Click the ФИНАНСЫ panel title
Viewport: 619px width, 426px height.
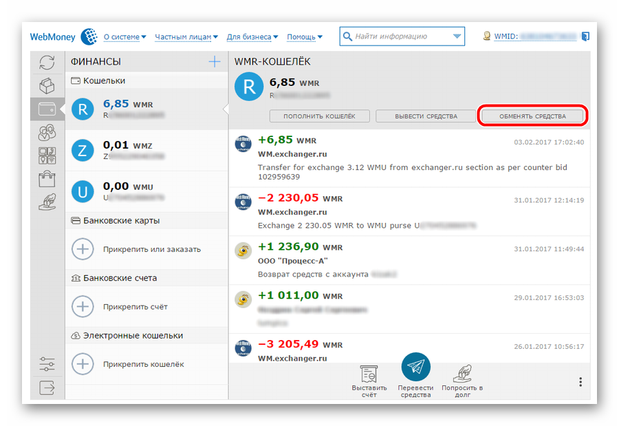click(x=96, y=62)
